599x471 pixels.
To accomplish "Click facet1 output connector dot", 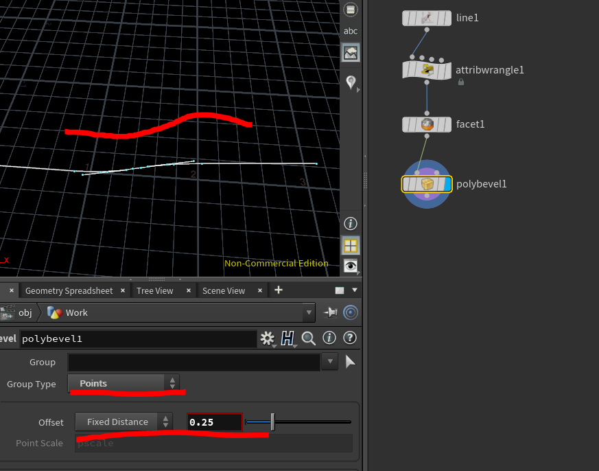I will (x=427, y=136).
